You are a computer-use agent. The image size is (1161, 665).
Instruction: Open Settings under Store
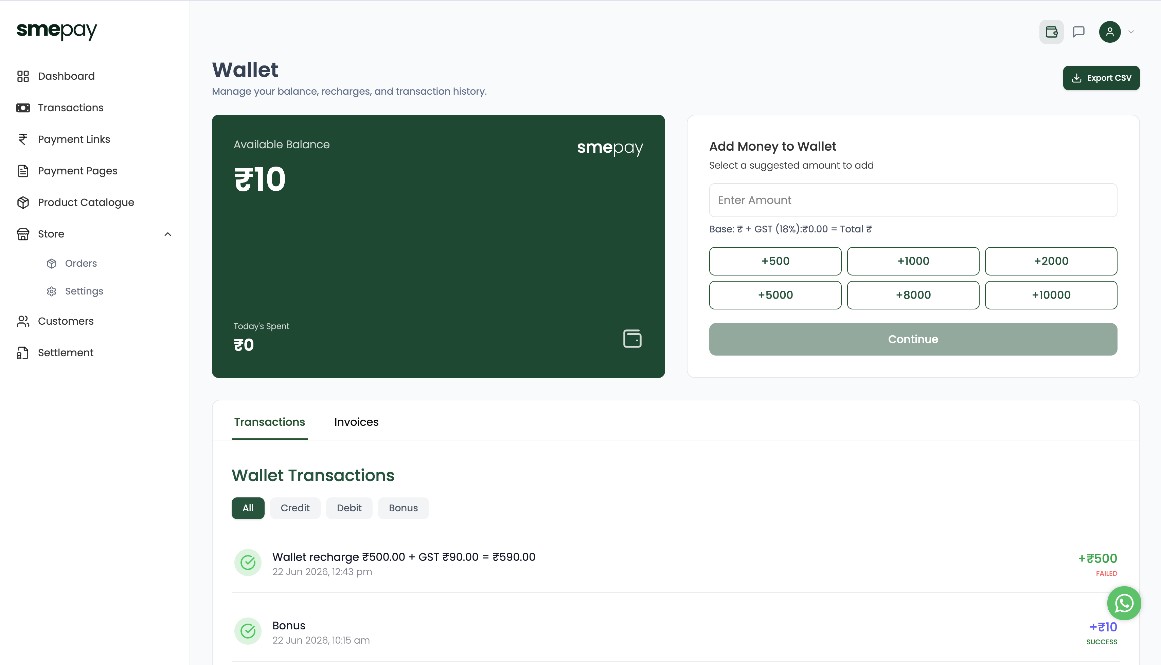tap(84, 291)
